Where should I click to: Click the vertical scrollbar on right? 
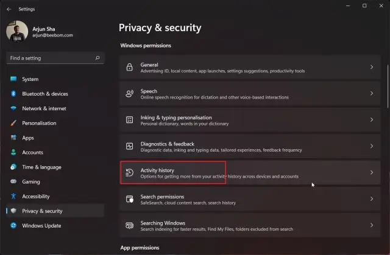(388, 86)
